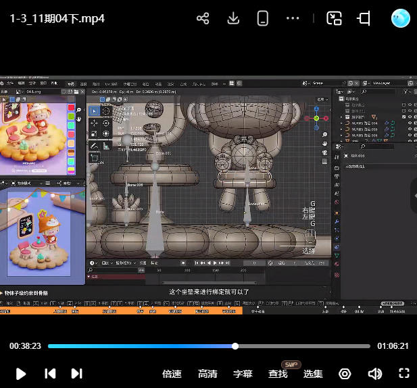Mute the video volume
This screenshot has height=388, width=417.
tap(374, 373)
